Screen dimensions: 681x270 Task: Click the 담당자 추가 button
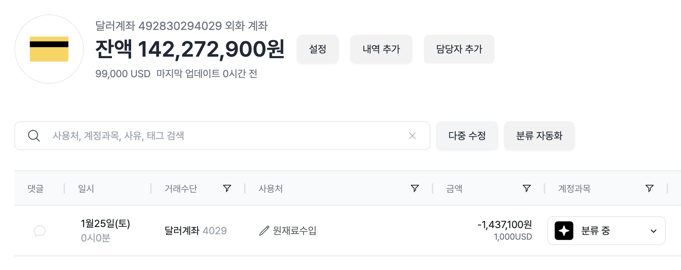coord(459,49)
